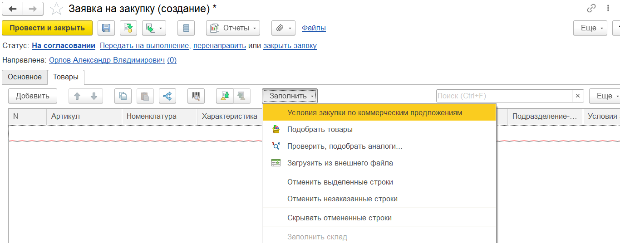Click the 'Добавить' button
The width and height of the screenshot is (620, 243).
click(32, 96)
